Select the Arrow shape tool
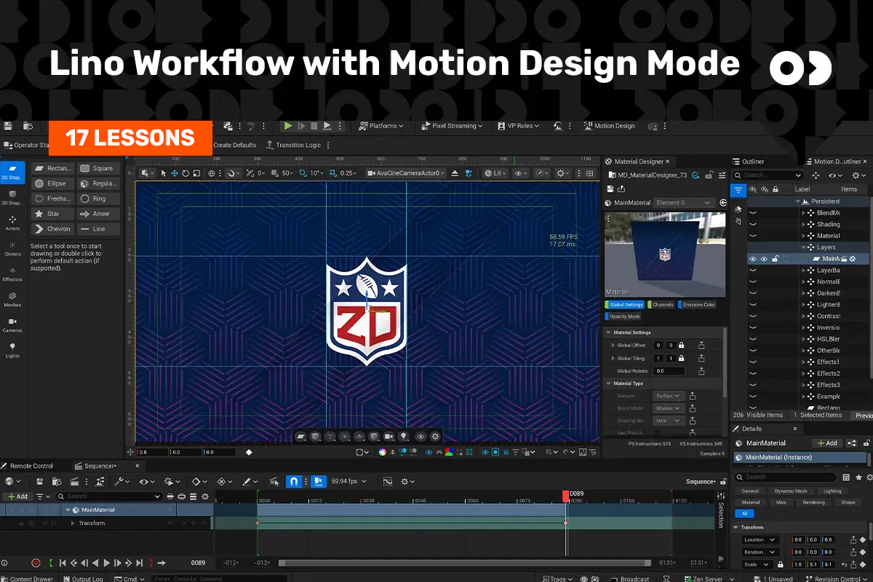Image resolution: width=873 pixels, height=582 pixels. pos(98,214)
